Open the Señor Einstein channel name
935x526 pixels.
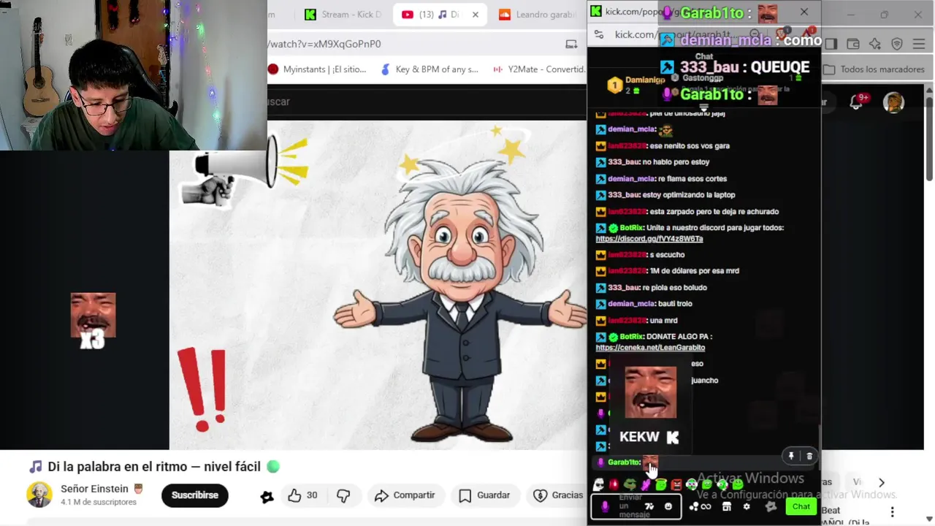click(94, 489)
